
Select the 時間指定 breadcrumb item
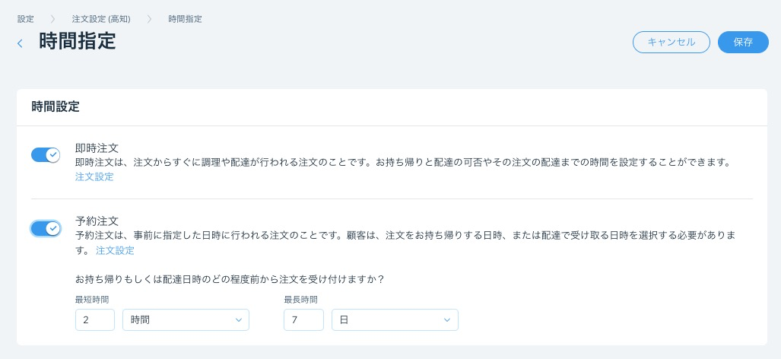click(186, 20)
